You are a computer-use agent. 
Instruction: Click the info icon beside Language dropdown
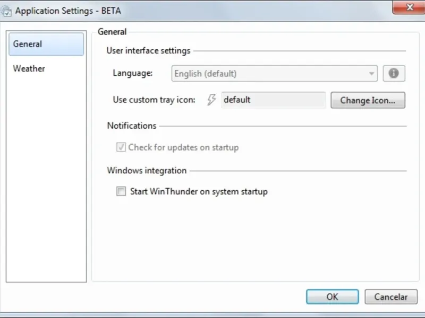point(394,74)
